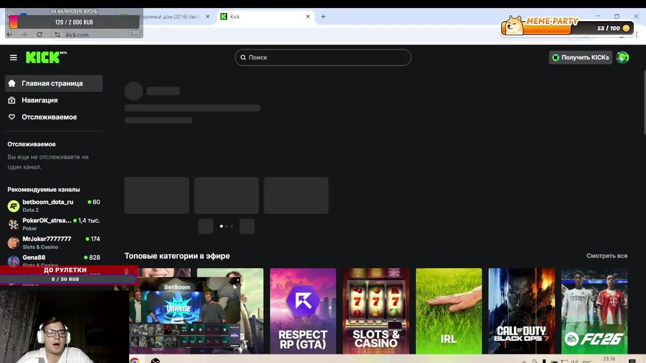
Task: Click the heart icon for Отслеживаемое
Action: [12, 117]
